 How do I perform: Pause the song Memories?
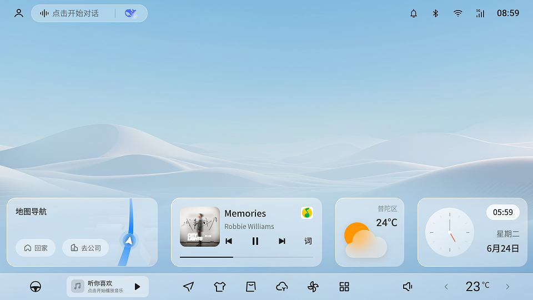[x=255, y=241]
